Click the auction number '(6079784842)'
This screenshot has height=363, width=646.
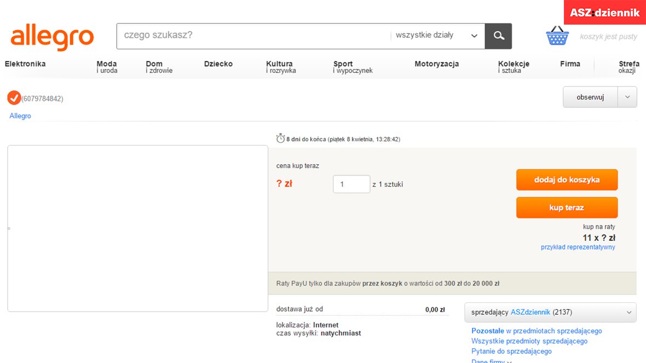click(43, 99)
